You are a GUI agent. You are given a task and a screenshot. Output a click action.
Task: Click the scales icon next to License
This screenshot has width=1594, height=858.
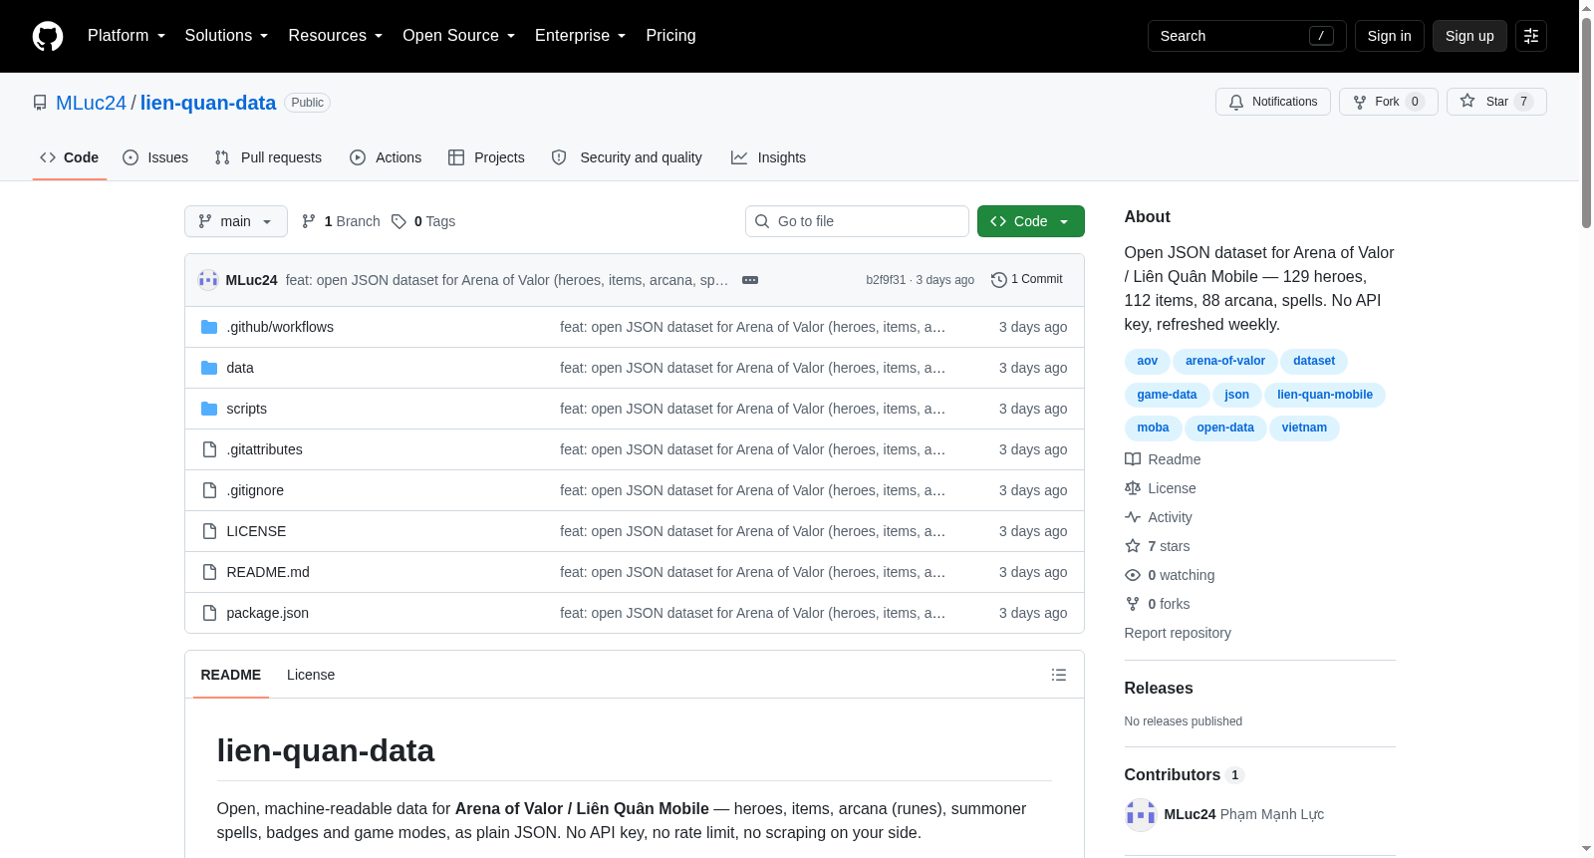click(x=1133, y=488)
